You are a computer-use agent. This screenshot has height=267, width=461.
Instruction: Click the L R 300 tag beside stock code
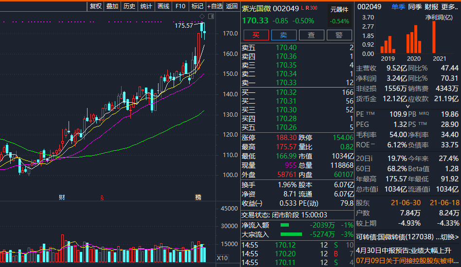point(309,8)
